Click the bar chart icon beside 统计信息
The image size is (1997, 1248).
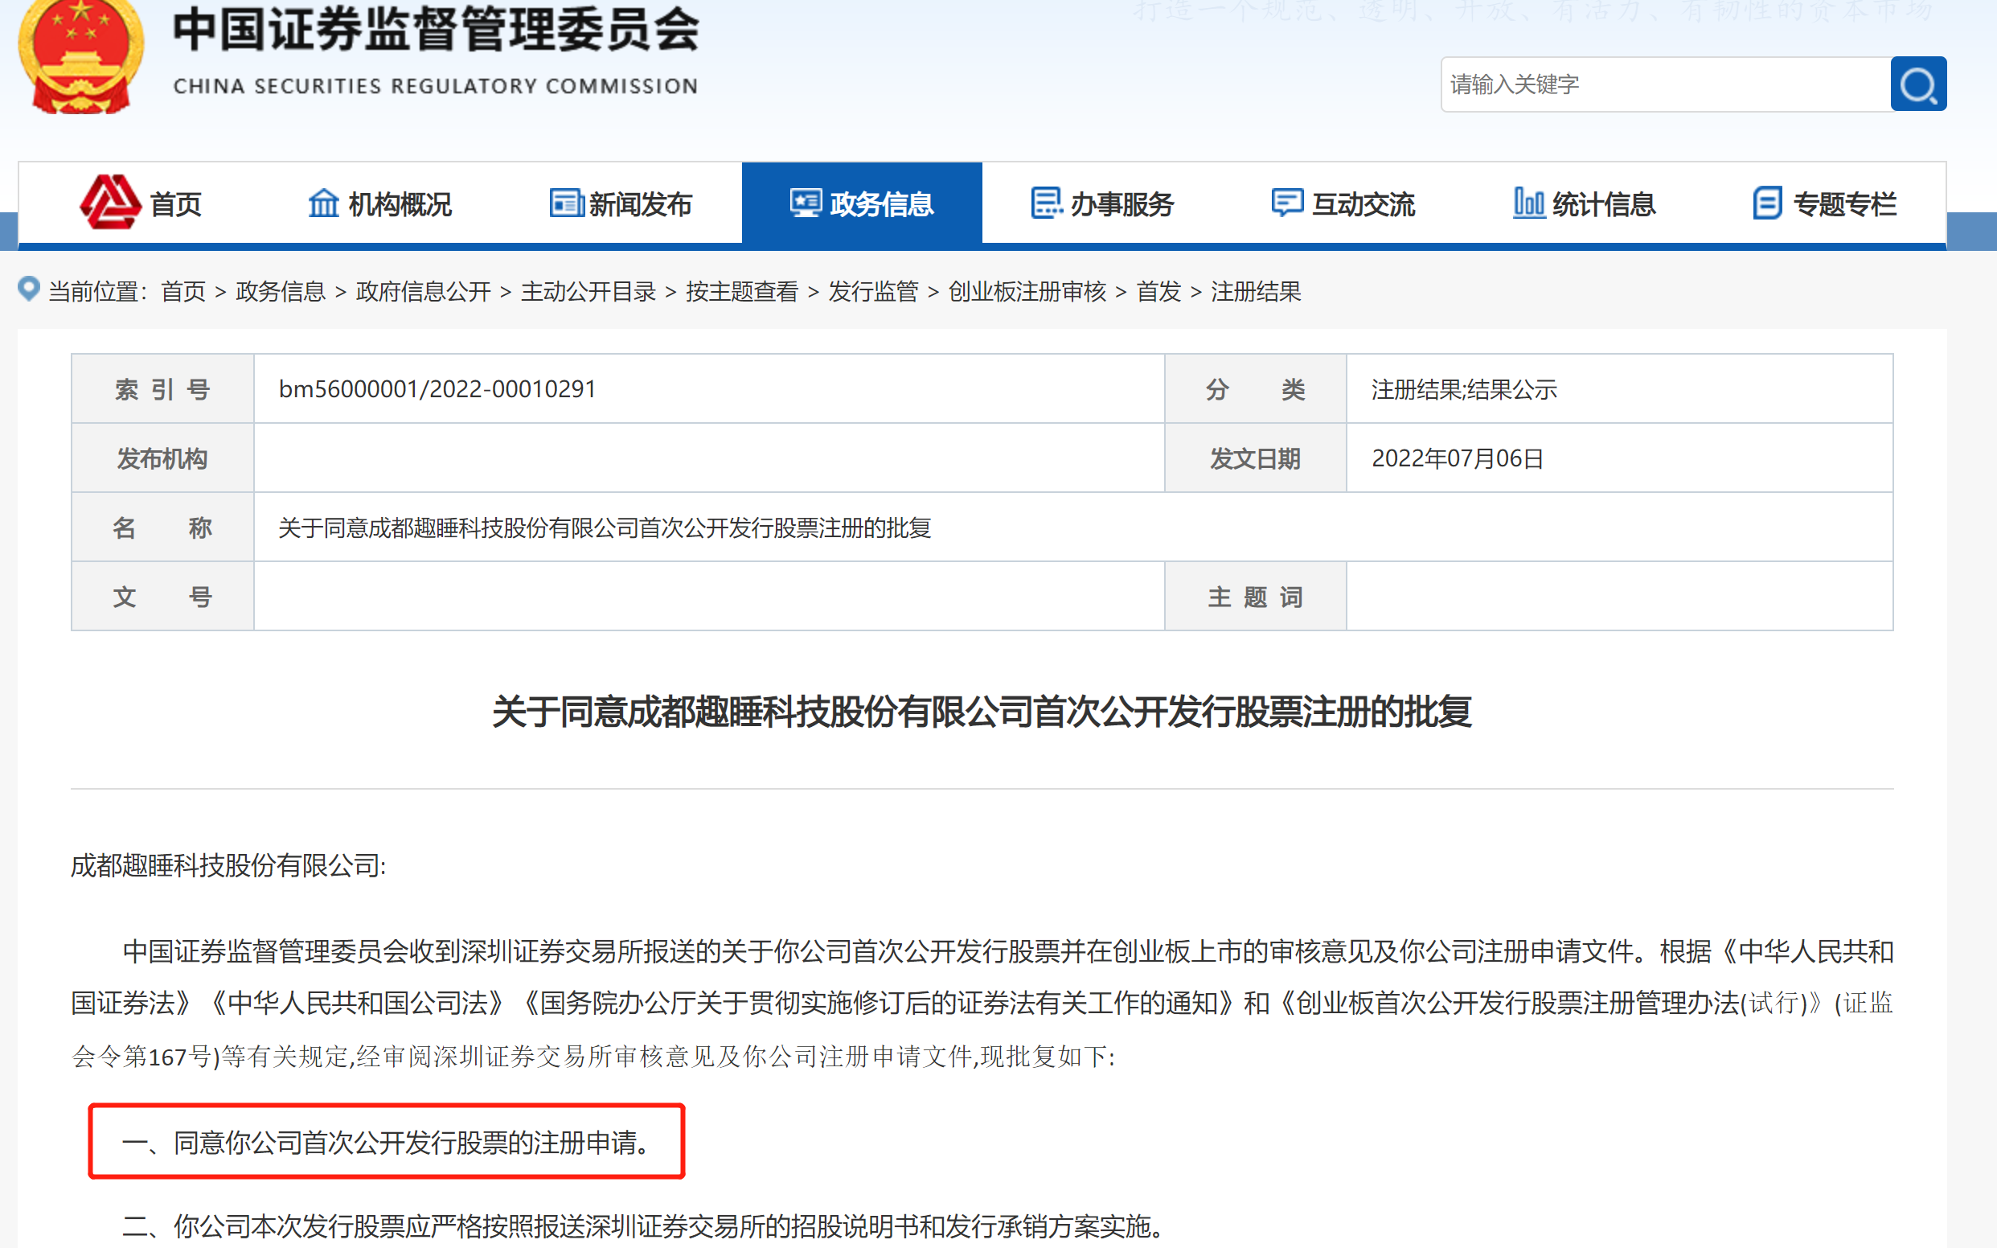(x=1528, y=203)
